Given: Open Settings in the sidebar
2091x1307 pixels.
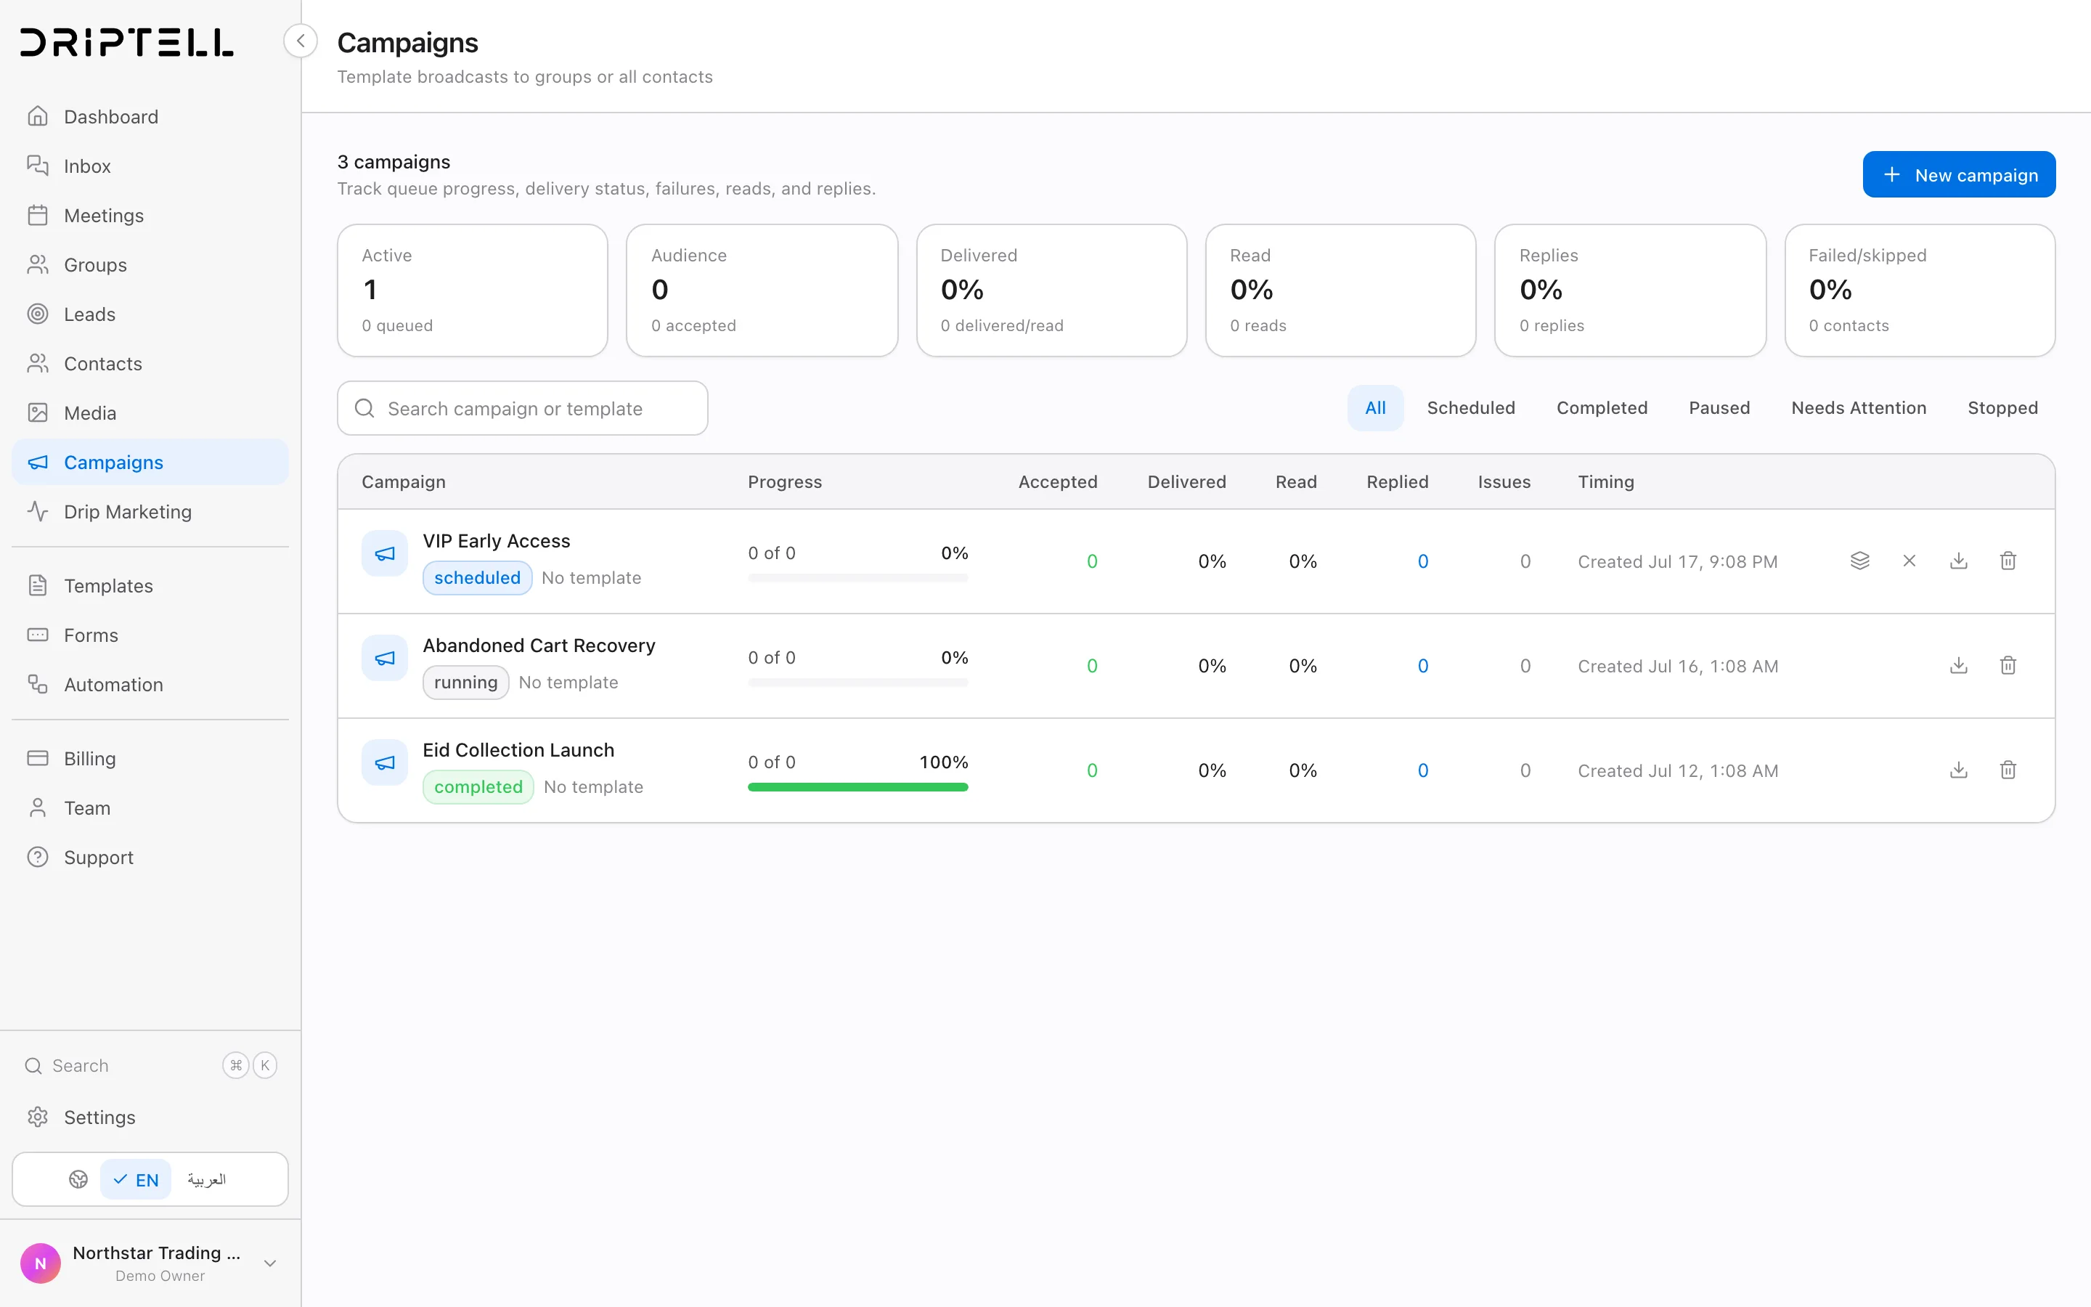Looking at the screenshot, I should tap(150, 1117).
